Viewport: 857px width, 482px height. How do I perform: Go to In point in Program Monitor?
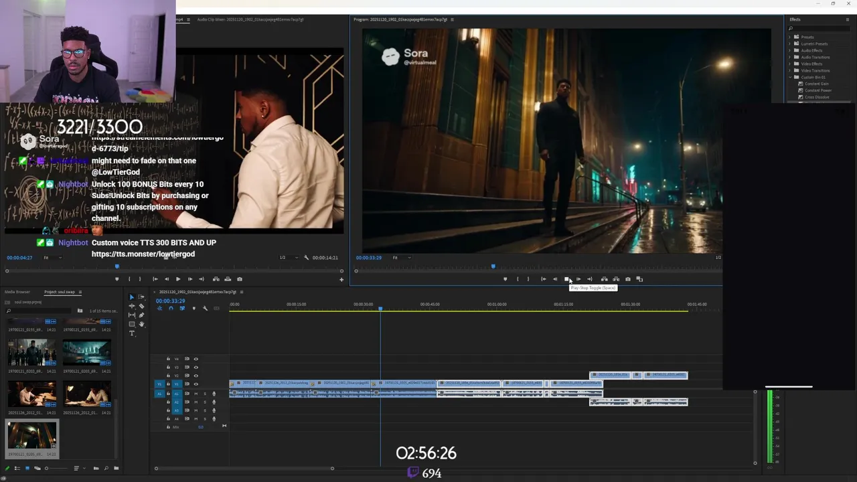[x=543, y=279]
